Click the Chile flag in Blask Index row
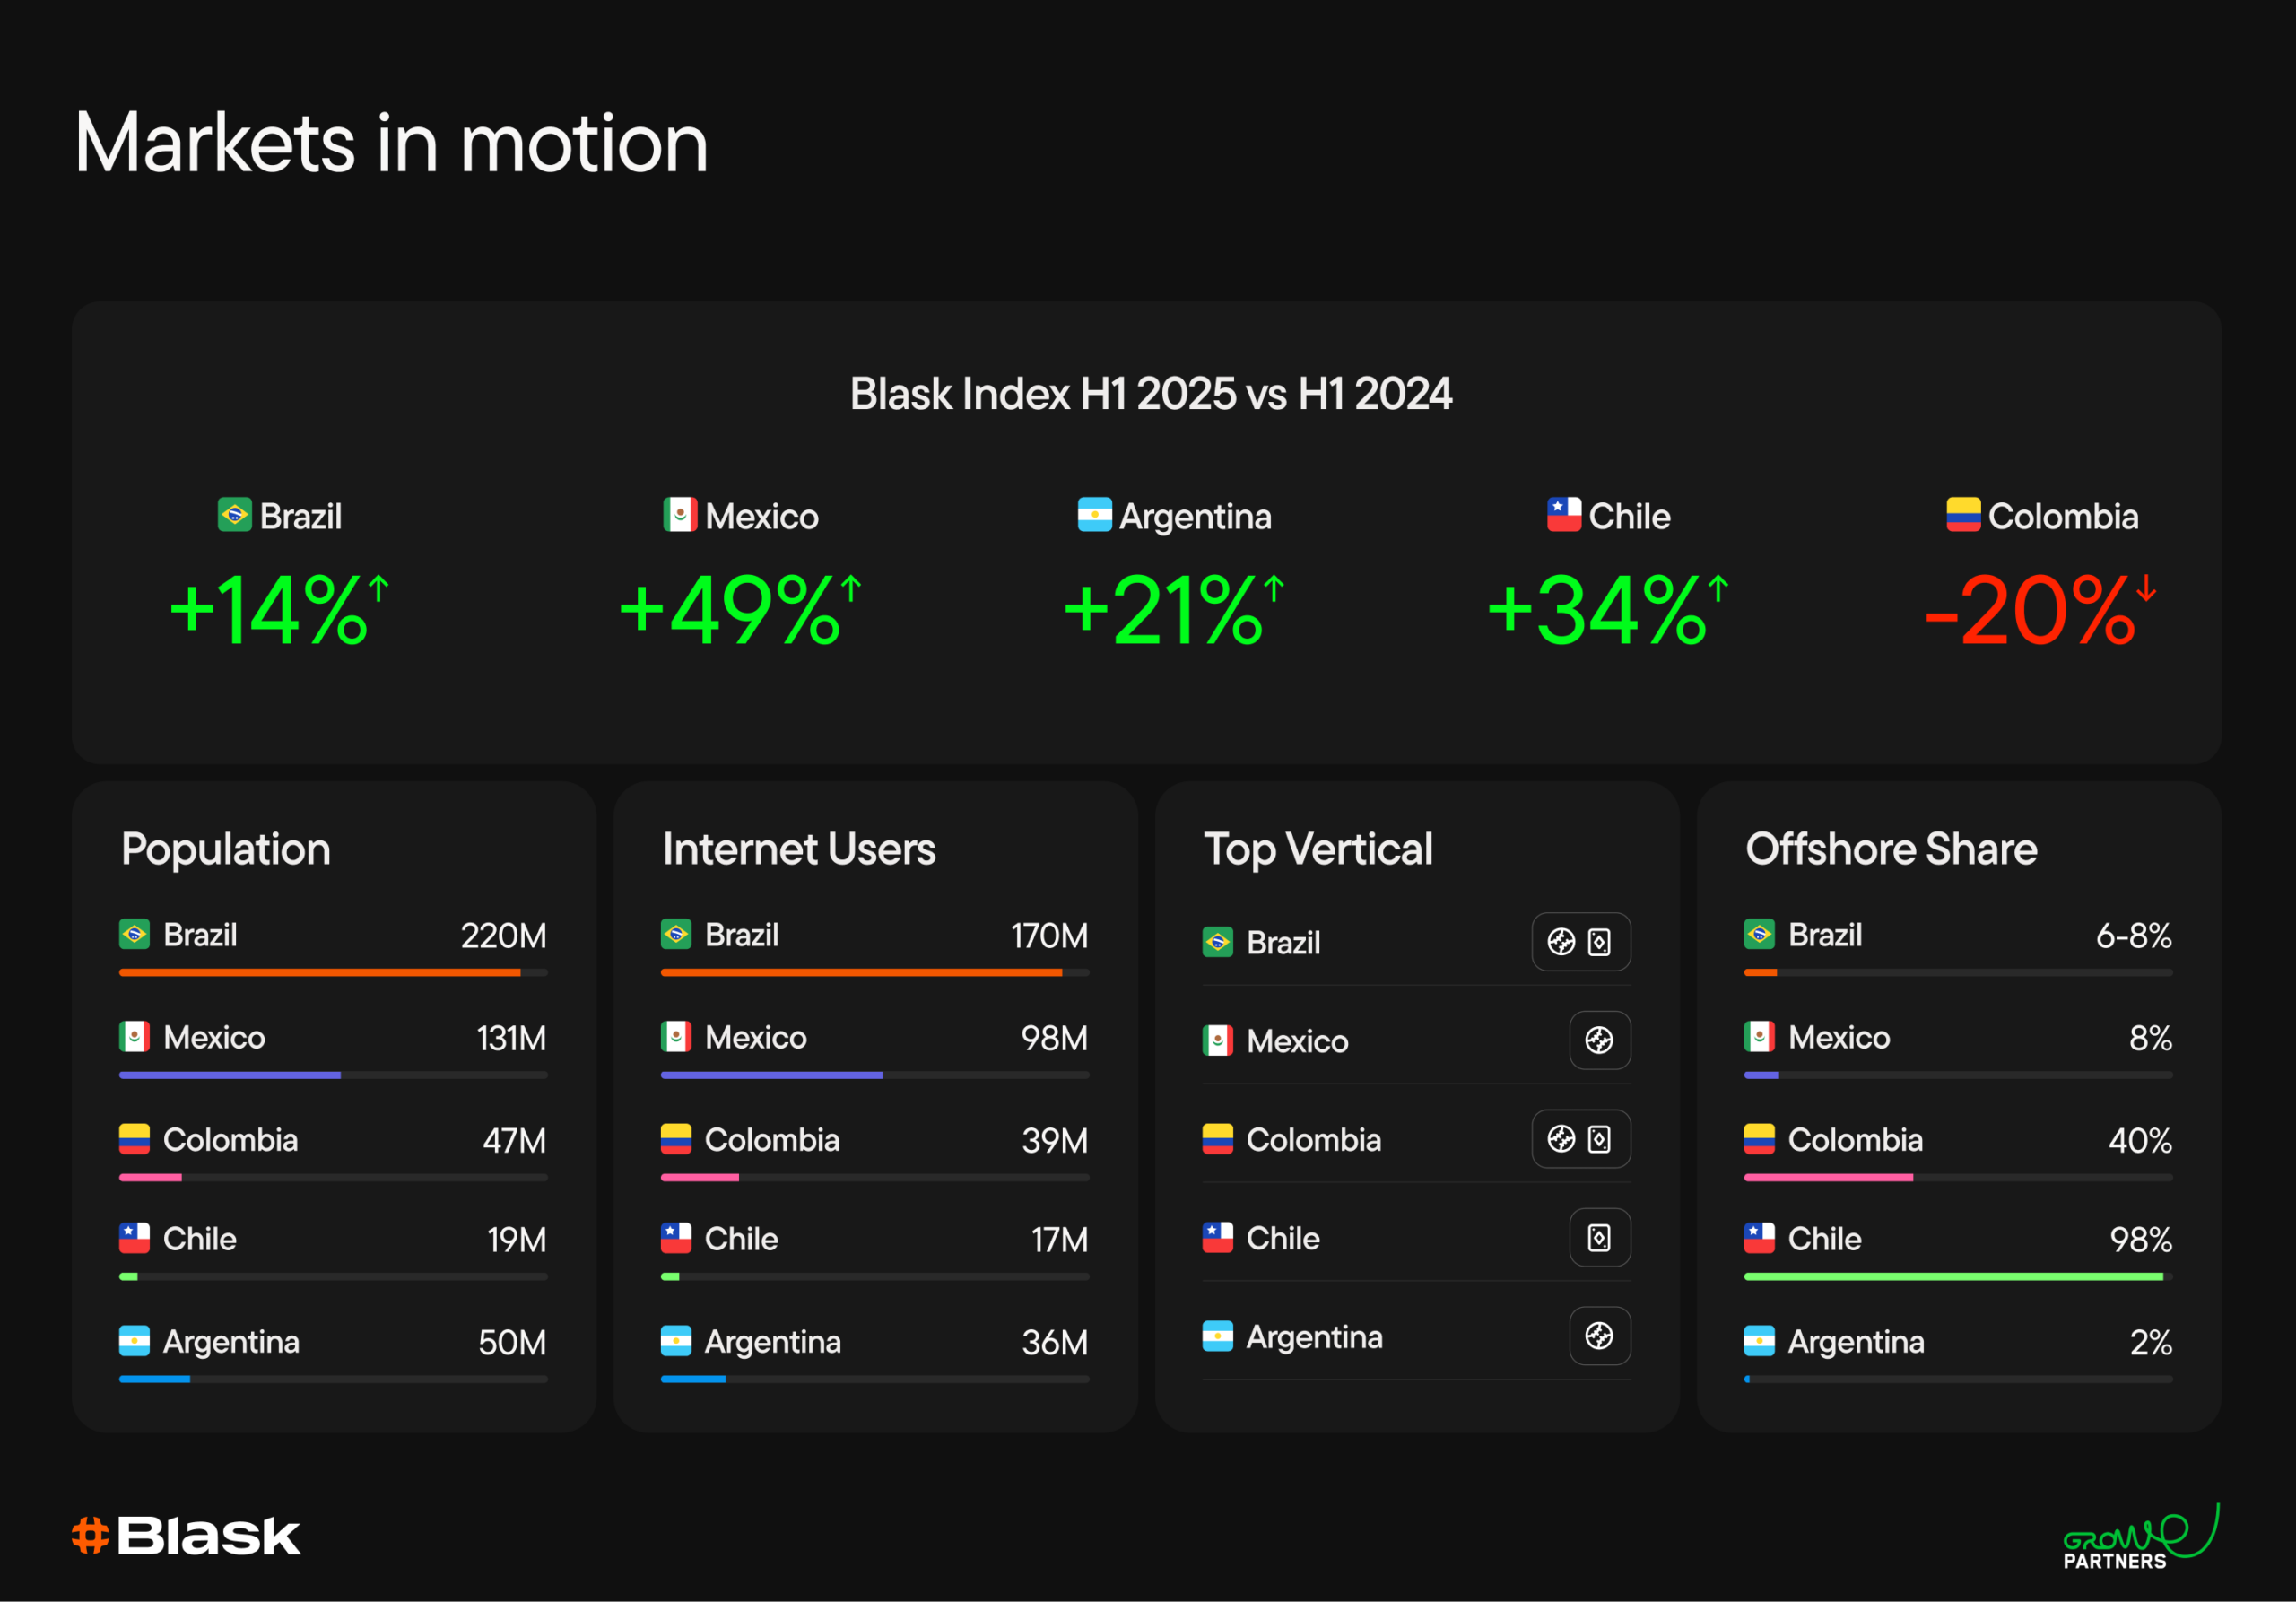Image resolution: width=2296 pixels, height=1602 pixels. click(1563, 515)
